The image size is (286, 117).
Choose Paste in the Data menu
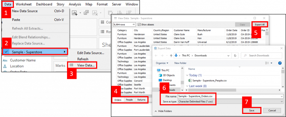pos(16,20)
